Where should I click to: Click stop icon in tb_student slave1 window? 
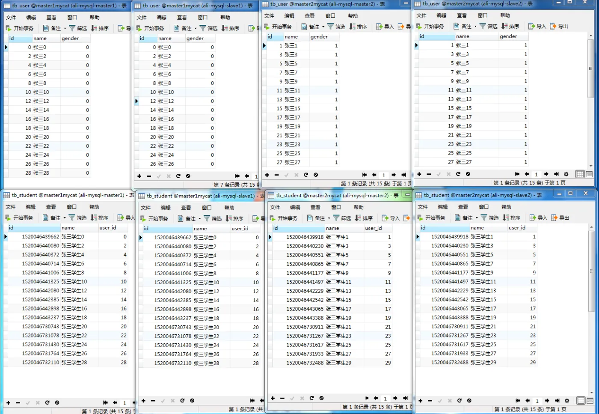point(192,401)
